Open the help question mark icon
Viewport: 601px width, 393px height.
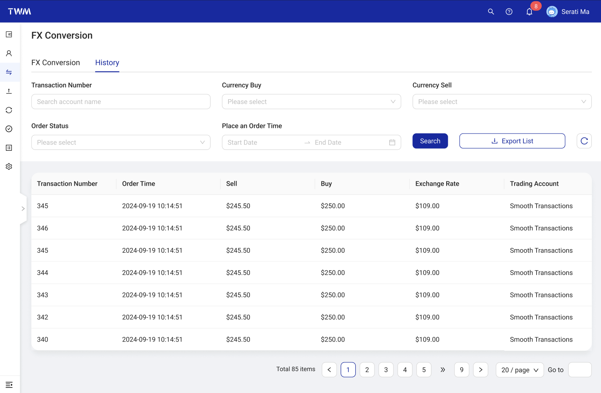tap(509, 12)
